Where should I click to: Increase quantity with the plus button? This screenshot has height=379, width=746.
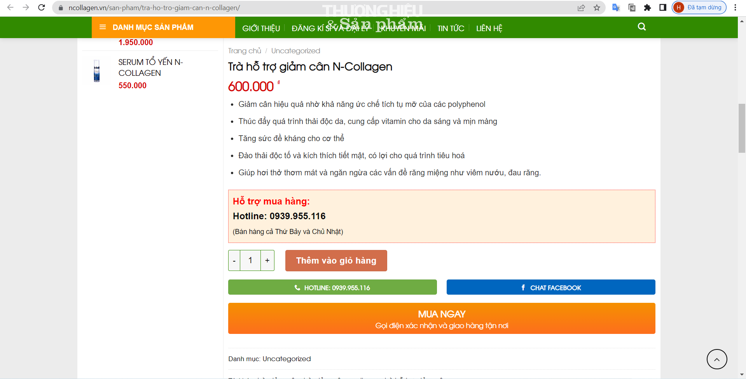(267, 260)
